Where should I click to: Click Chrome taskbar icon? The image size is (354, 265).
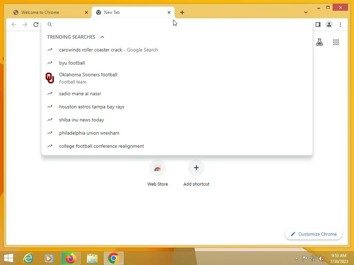tap(113, 258)
